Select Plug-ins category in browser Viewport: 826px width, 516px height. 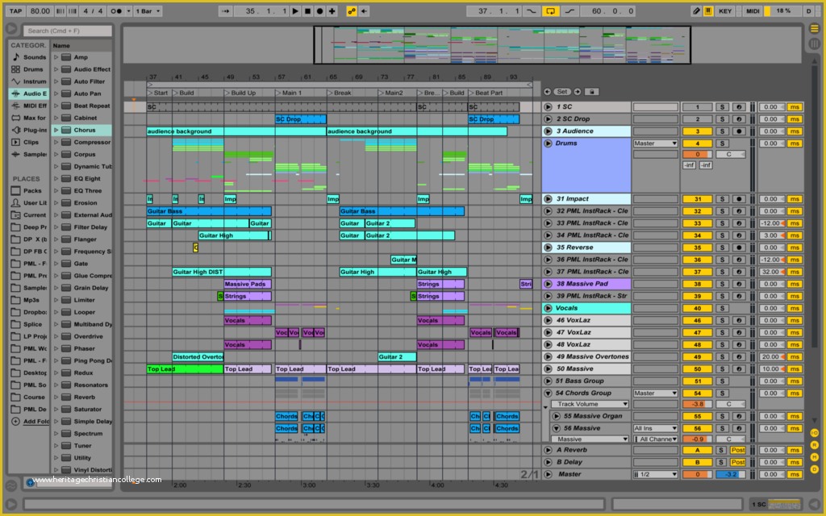click(x=30, y=130)
